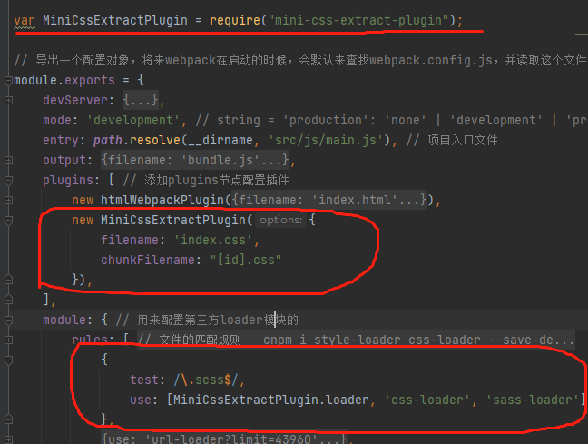This screenshot has width=588, height=444.
Task: Click the __dirname argument
Action: (x=220, y=140)
